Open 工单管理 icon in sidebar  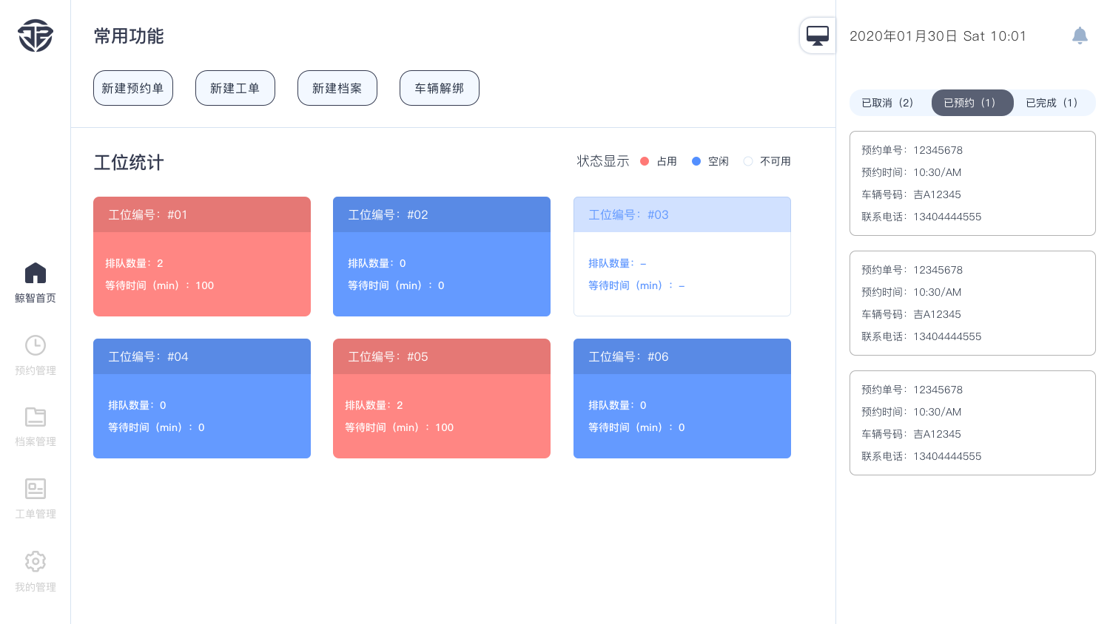(36, 489)
